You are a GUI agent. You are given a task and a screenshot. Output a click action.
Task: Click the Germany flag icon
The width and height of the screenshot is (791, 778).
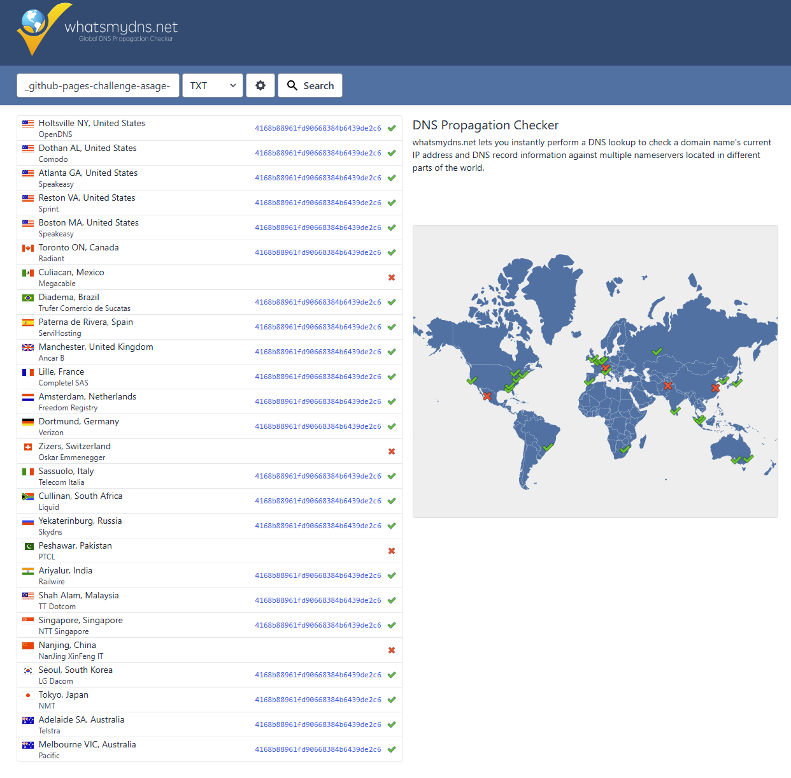point(28,422)
